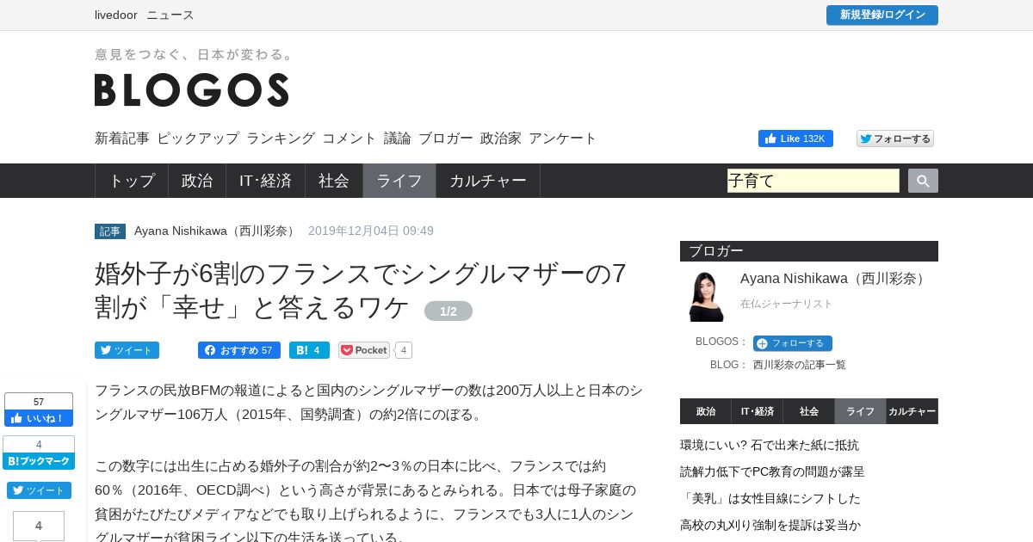This screenshot has width=1033, height=542.
Task: Click author name next to 記事 label
Action: point(217,231)
